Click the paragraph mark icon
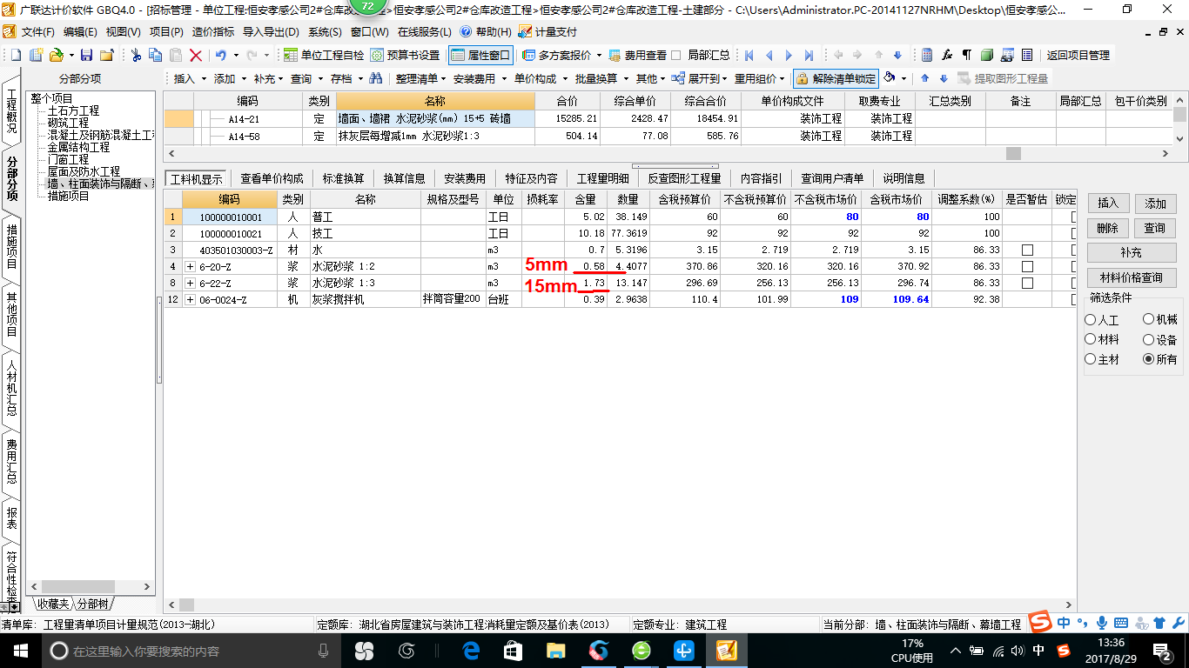Screen dimensions: 1189x668 pos(967,55)
